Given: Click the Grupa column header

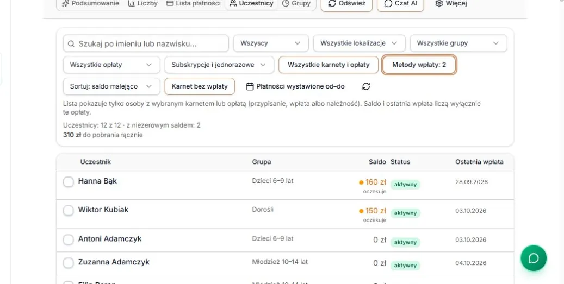Looking at the screenshot, I should [x=262, y=162].
